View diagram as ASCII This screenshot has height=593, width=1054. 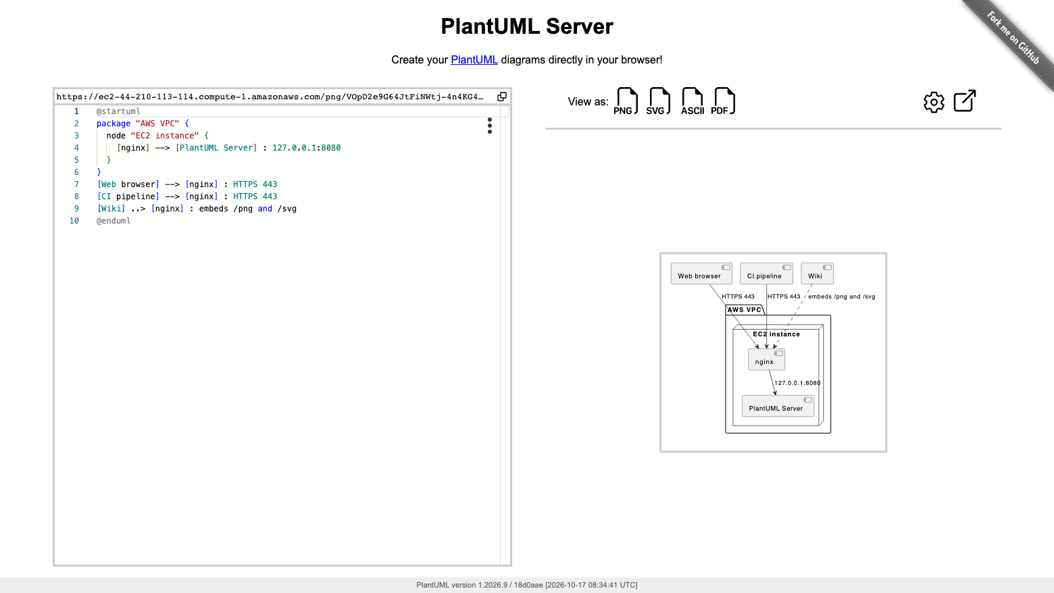click(693, 101)
